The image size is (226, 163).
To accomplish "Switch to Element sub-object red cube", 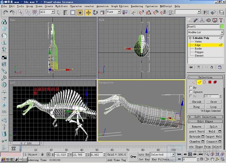I will click(x=215, y=82).
